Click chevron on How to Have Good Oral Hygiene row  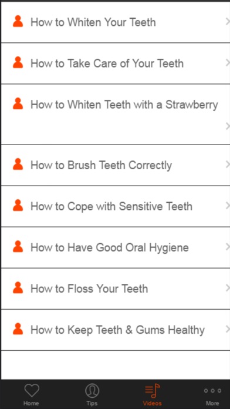228,247
